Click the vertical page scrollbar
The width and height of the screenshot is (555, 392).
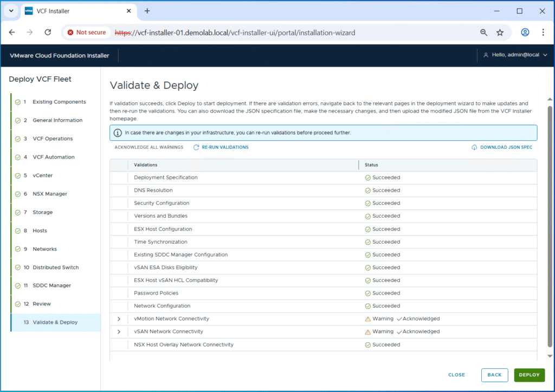pyautogui.click(x=550, y=217)
